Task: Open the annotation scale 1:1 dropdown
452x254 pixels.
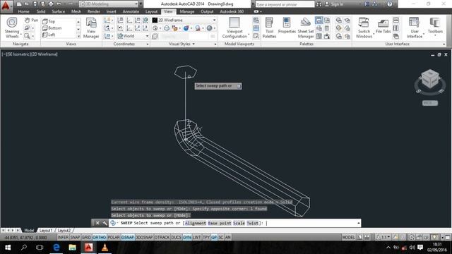Action: coord(383,237)
